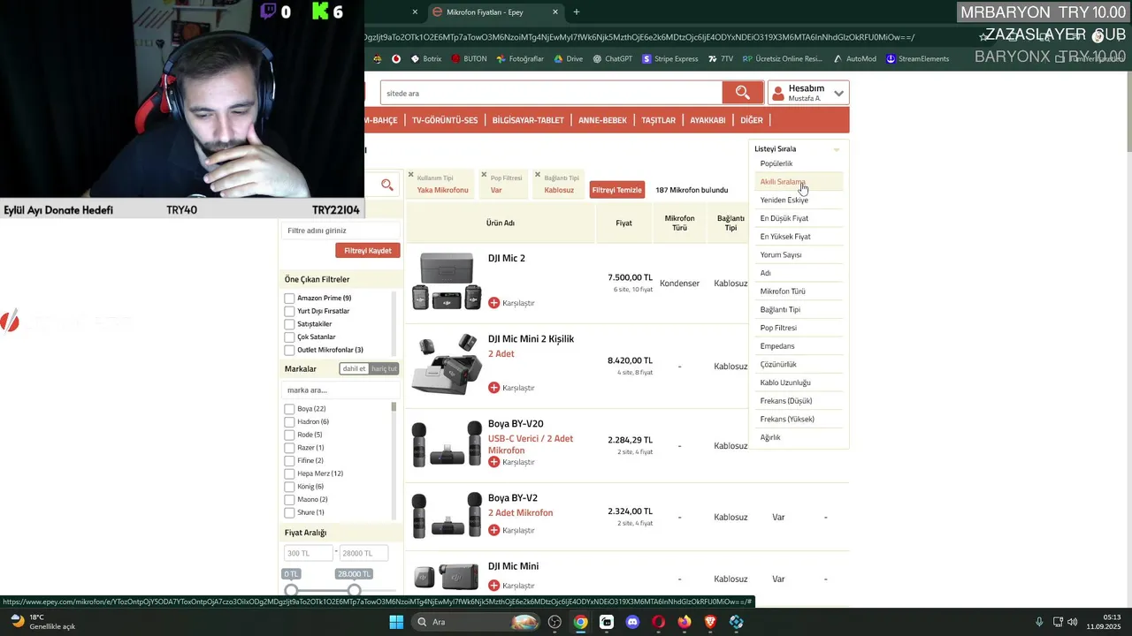The image size is (1132, 636).
Task: Tick the Çok Satanlar checkbox
Action: tap(289, 337)
